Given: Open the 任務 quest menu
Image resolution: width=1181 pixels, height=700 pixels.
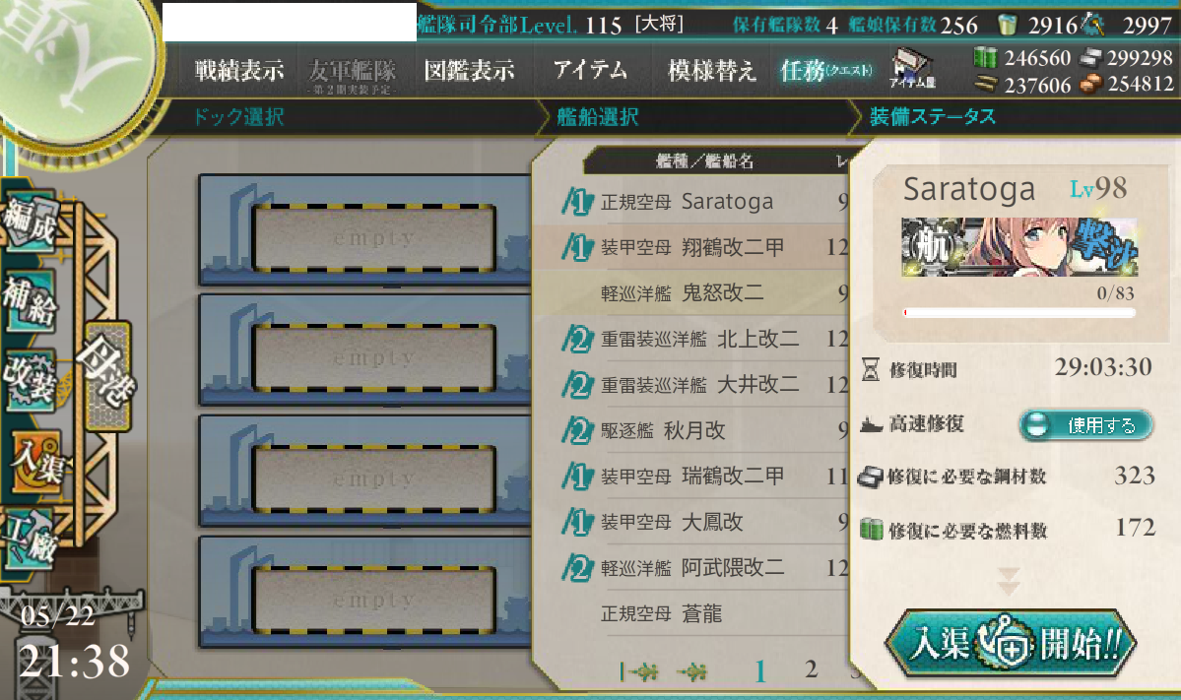Looking at the screenshot, I should pos(826,71).
